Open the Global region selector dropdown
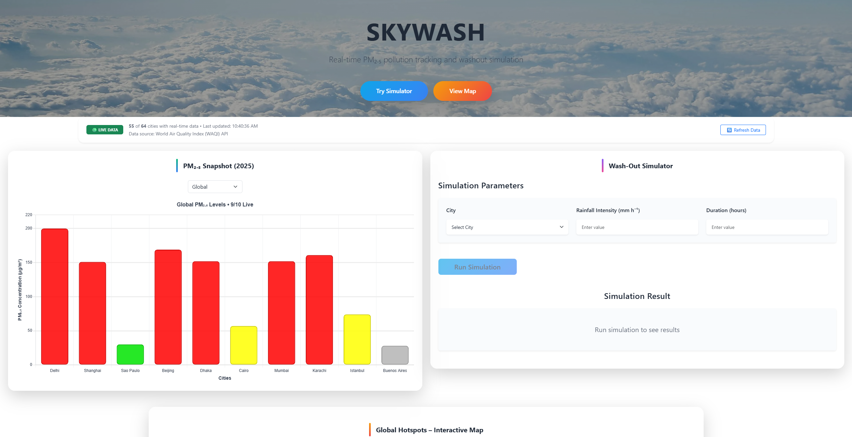 (x=215, y=187)
